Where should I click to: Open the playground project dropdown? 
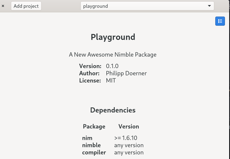click(x=147, y=6)
